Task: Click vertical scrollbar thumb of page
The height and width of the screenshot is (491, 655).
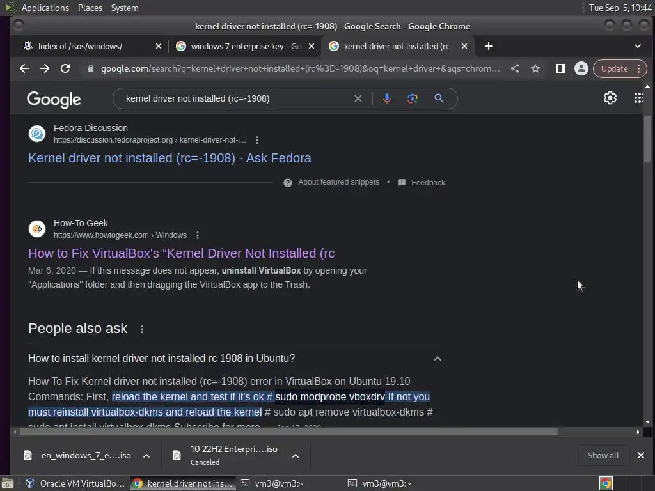Action: [x=647, y=139]
